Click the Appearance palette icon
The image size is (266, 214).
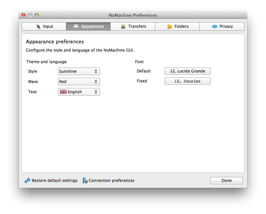(76, 26)
